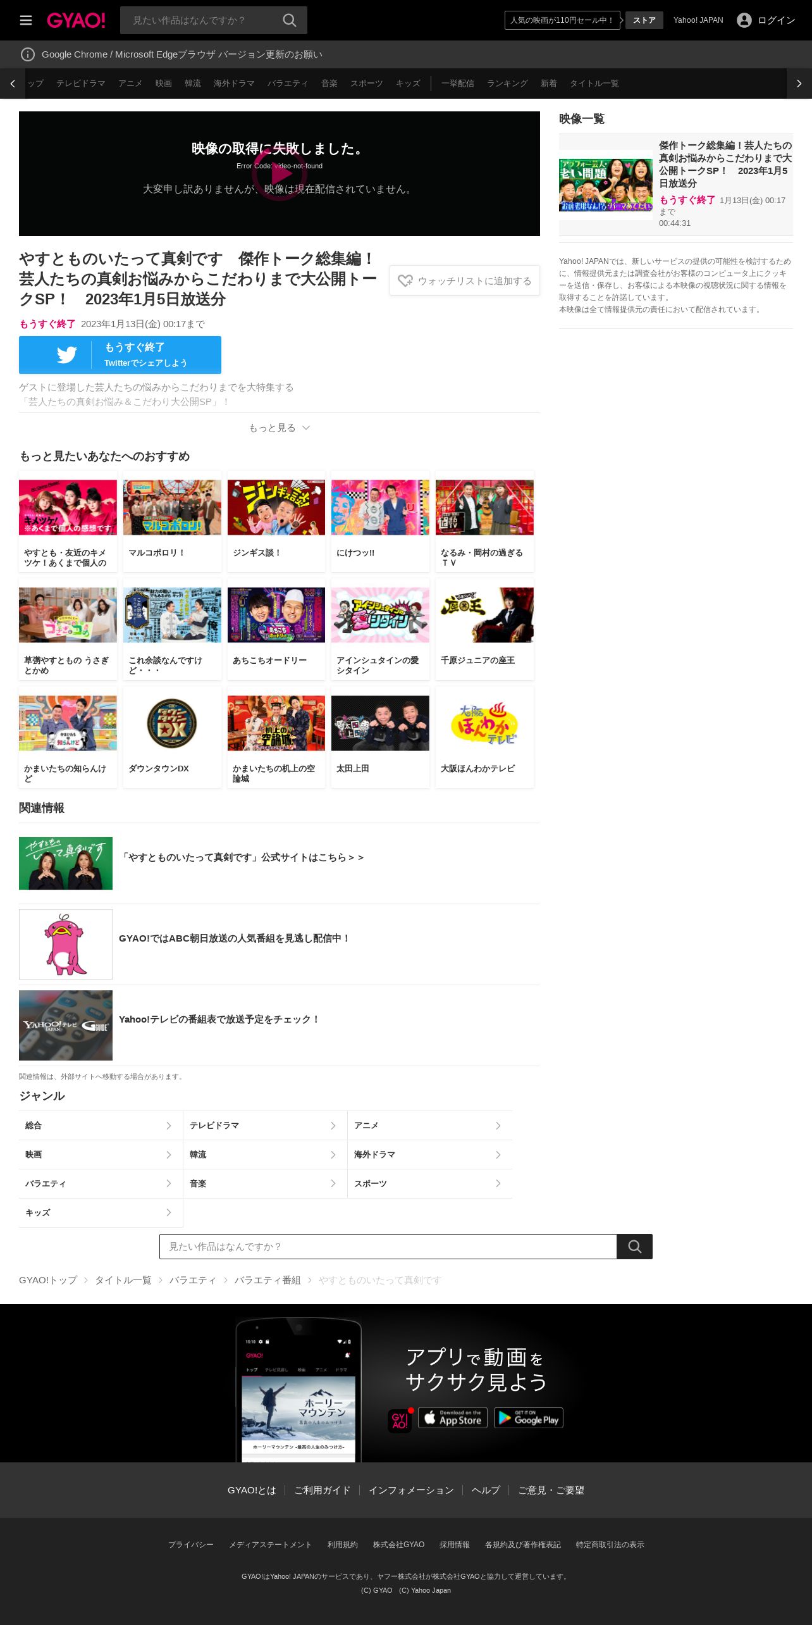Open テレビドラマ genre row
This screenshot has height=1625, width=812.
(x=265, y=1125)
